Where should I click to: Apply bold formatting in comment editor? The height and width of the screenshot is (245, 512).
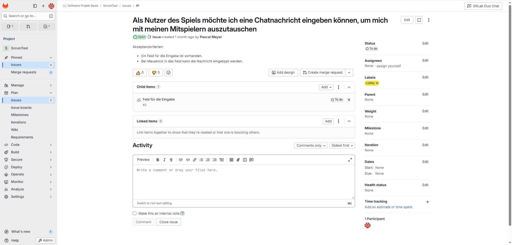[158, 160]
